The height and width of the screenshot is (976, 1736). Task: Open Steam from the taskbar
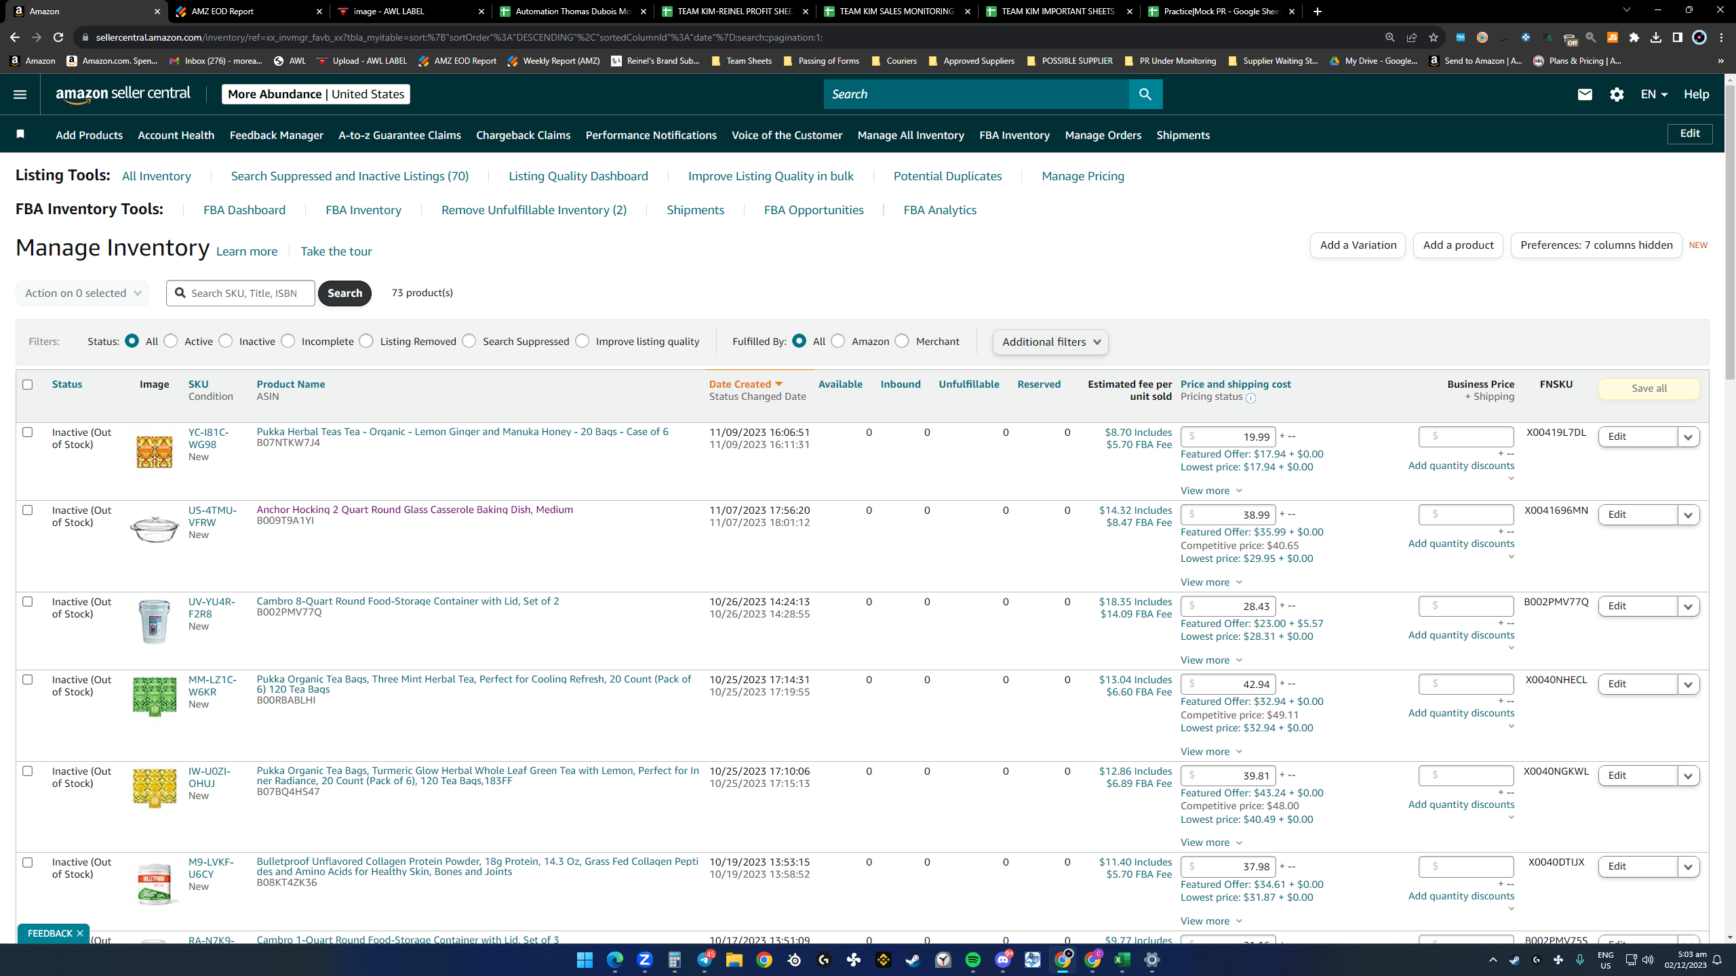coord(913,960)
